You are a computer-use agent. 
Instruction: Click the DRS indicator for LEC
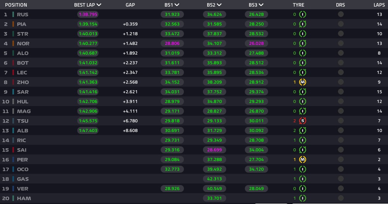coord(341,72)
